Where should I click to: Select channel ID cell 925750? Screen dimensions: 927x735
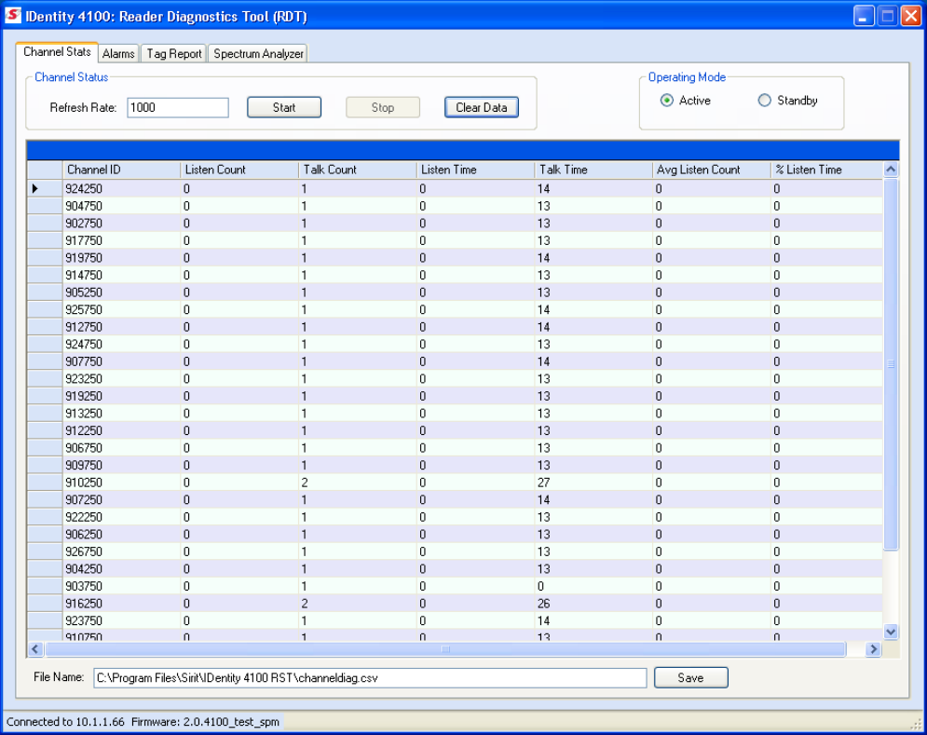point(121,310)
